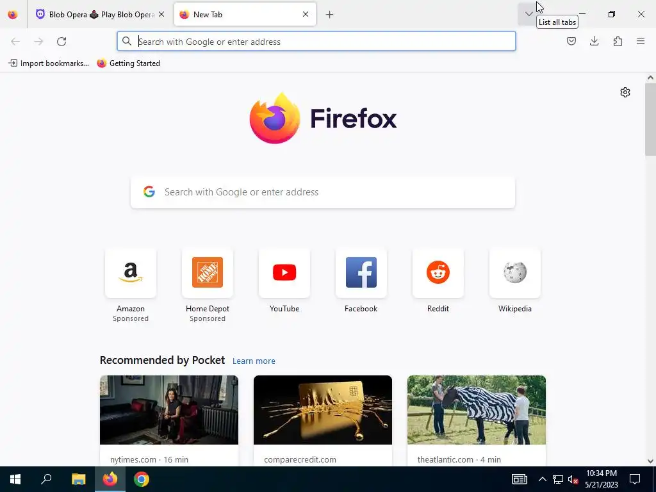This screenshot has height=492, width=656.
Task: Click the Amazon label under shortcut
Action: 131,309
